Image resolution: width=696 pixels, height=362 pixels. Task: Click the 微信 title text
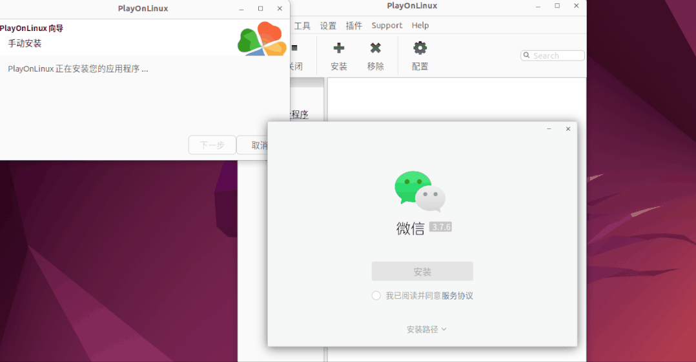(410, 228)
